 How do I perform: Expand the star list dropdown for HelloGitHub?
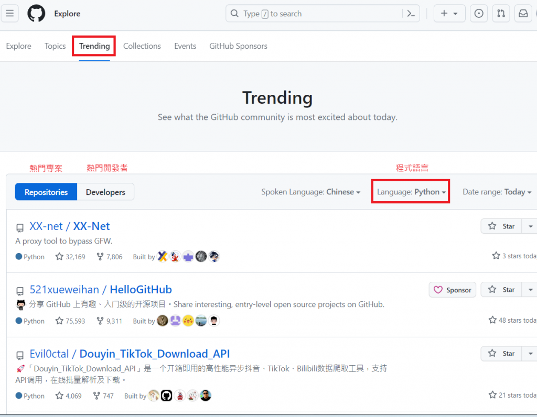(x=530, y=289)
